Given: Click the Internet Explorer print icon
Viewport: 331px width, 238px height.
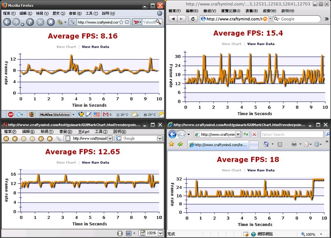Looking at the screenshot, I should [294, 144].
